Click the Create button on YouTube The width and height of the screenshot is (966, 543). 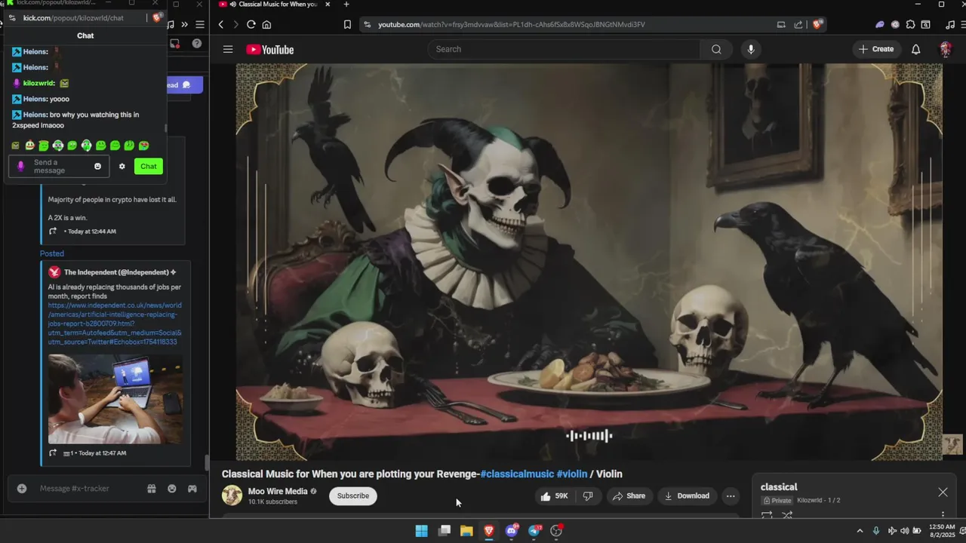tap(875, 50)
